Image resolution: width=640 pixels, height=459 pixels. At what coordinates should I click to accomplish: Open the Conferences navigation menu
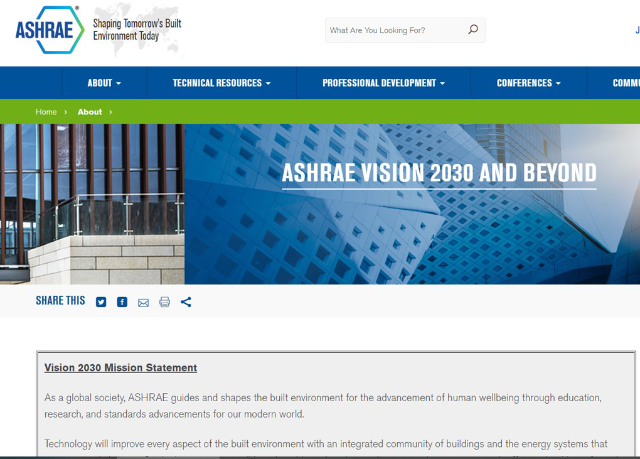click(x=528, y=83)
